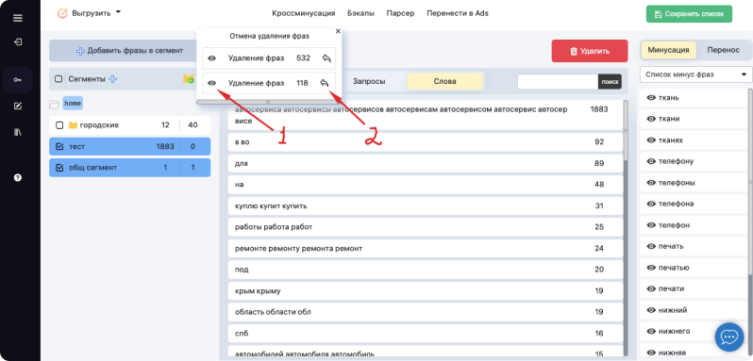Toggle eye icon for телефону
This screenshot has width=753, height=361.
652,161
